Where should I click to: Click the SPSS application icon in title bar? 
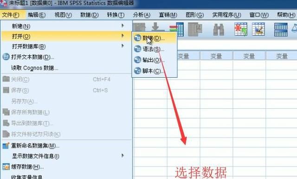pos(3,3)
